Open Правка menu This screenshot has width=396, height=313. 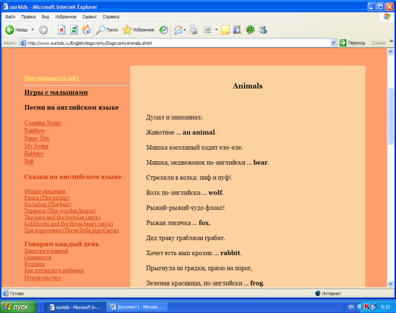pos(28,17)
